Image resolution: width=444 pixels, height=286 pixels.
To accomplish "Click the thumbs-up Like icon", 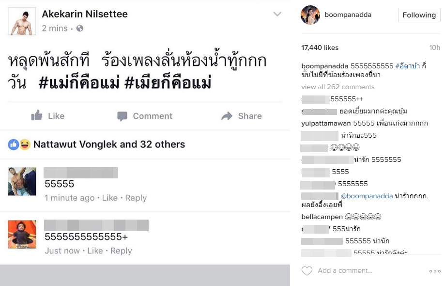I will 37,115.
